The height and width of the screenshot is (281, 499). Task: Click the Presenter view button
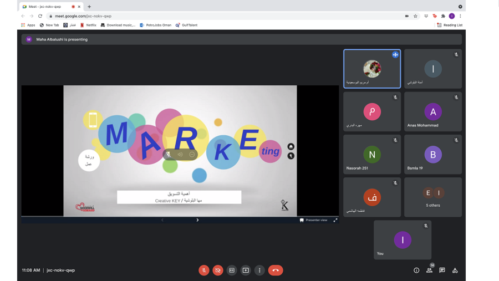314,220
